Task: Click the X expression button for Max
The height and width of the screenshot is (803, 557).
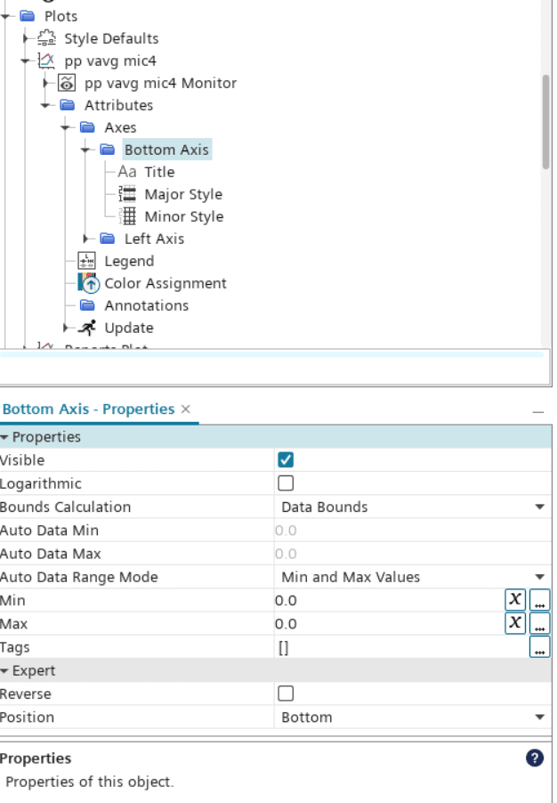Action: [515, 623]
